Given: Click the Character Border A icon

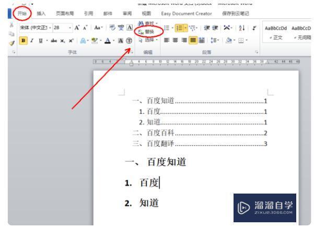Looking at the screenshot, I should 130,28.
